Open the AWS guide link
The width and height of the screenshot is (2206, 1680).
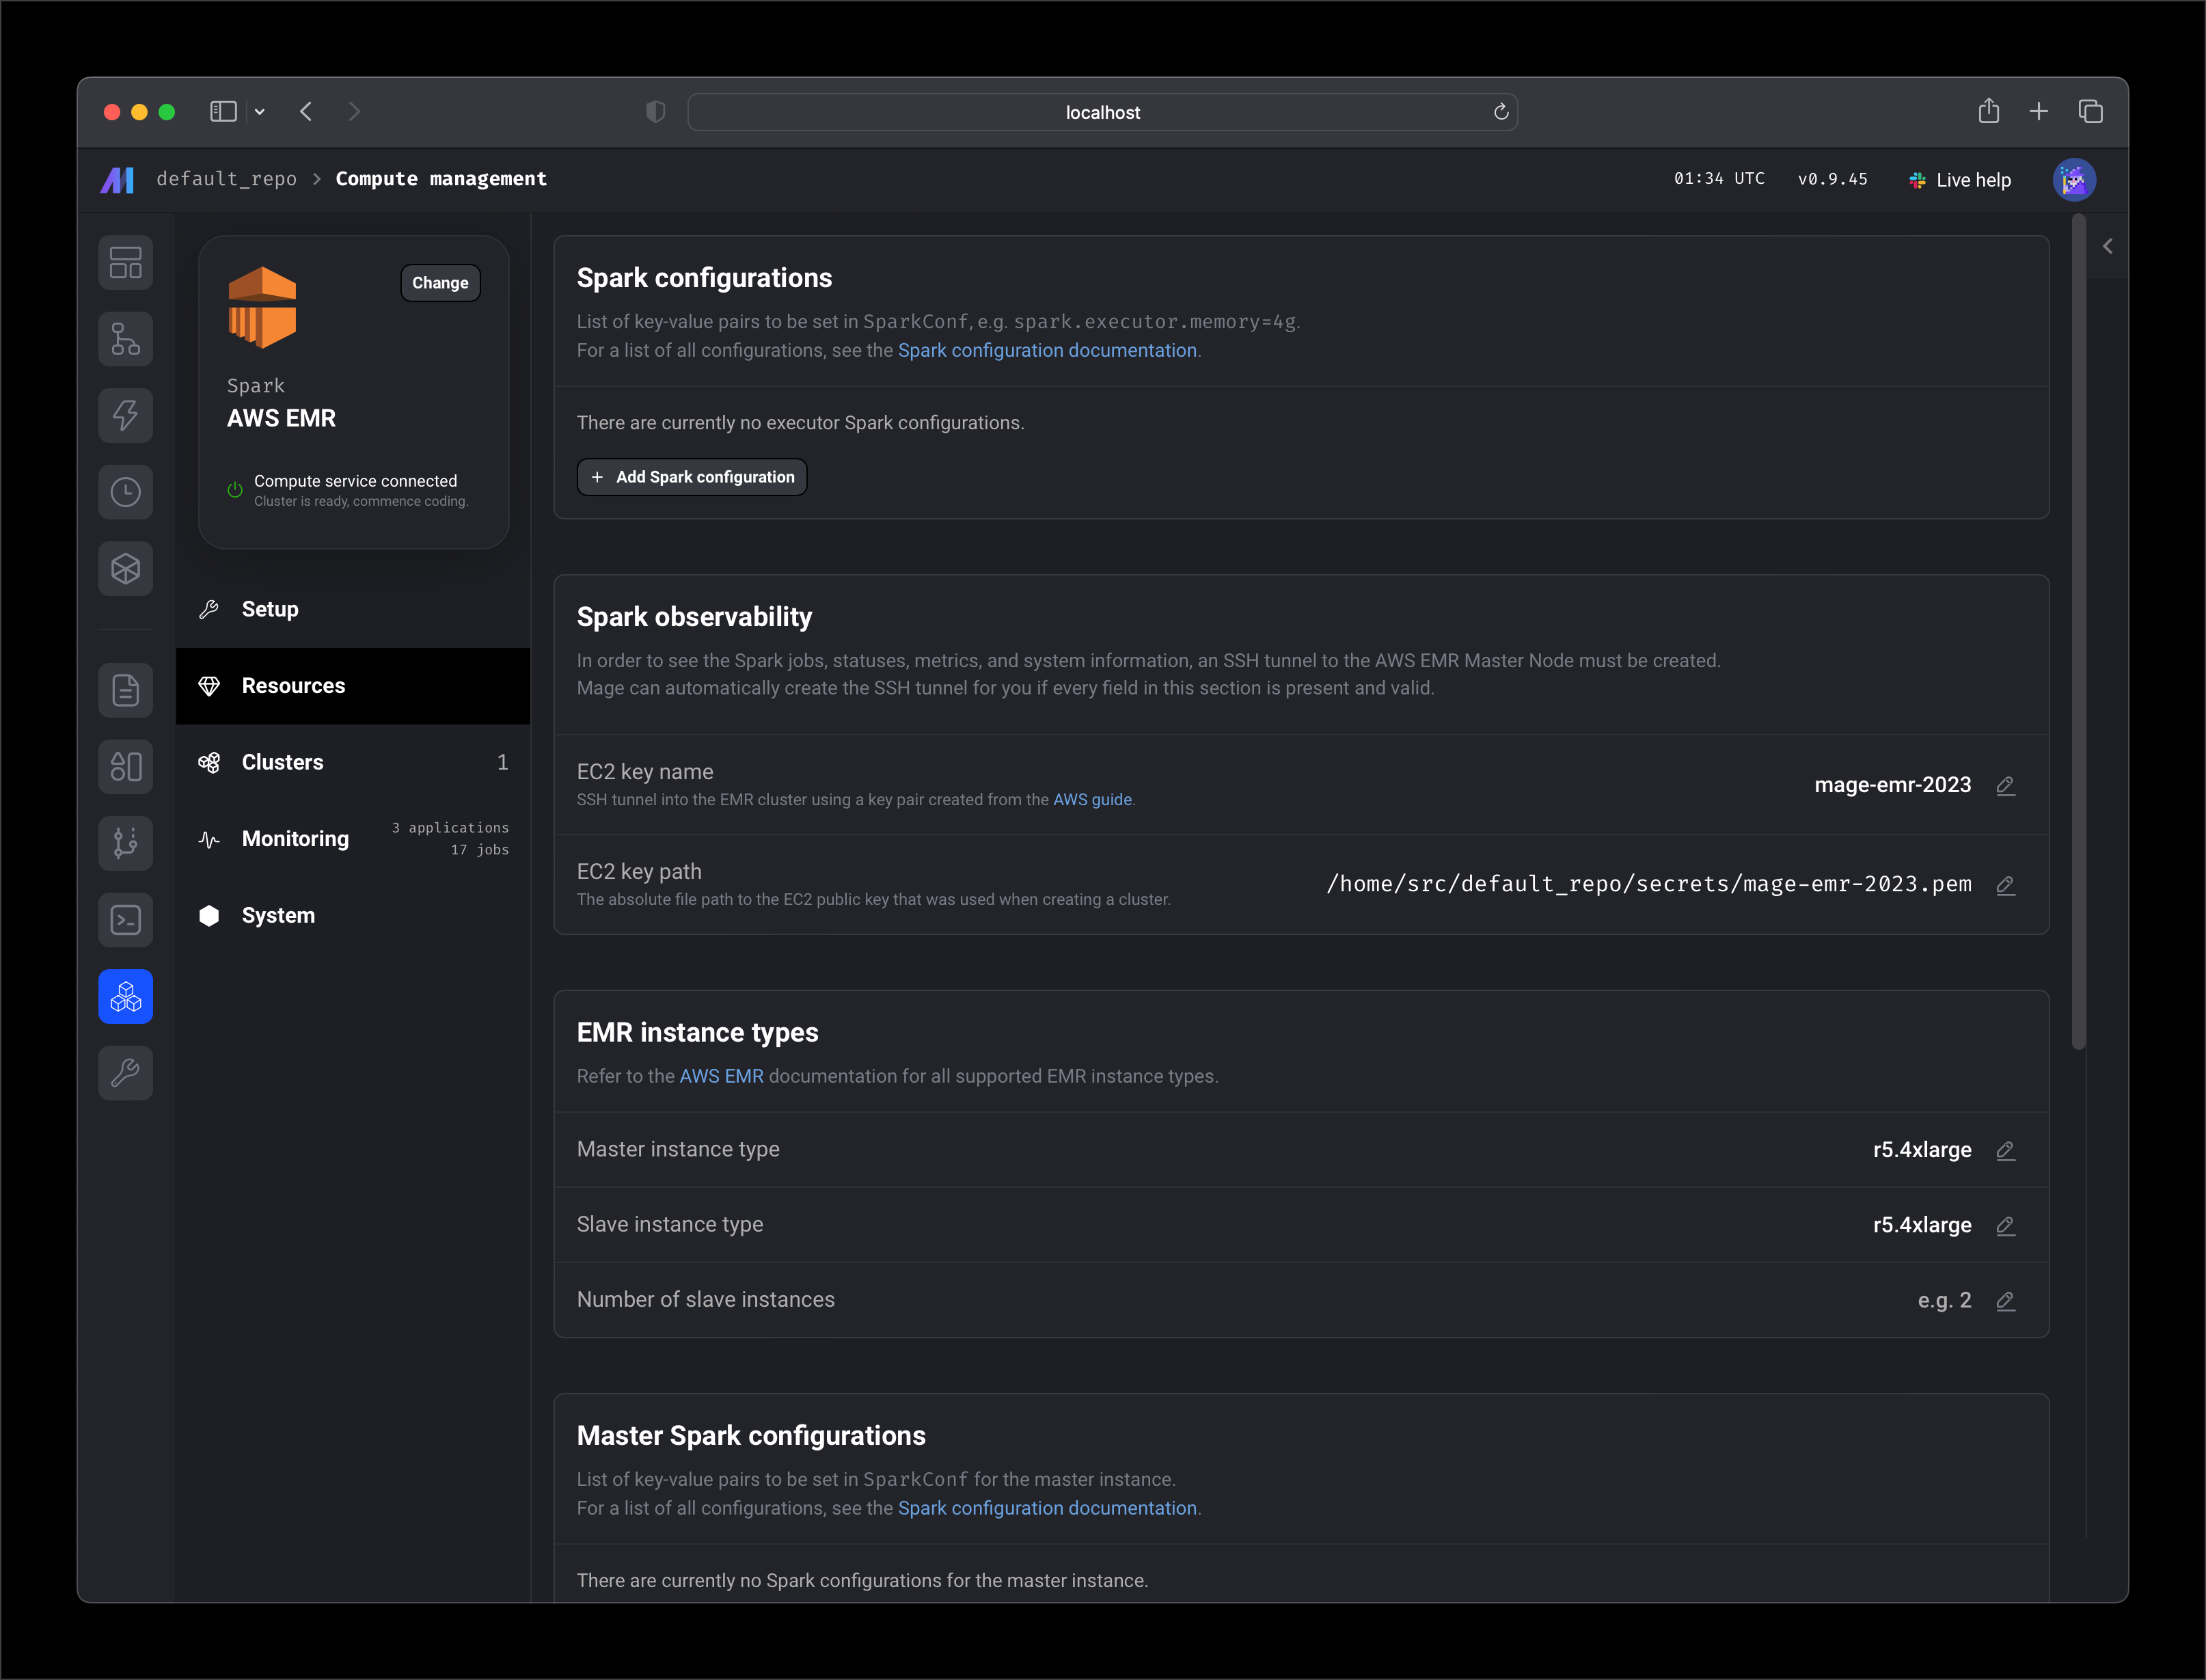[1092, 800]
